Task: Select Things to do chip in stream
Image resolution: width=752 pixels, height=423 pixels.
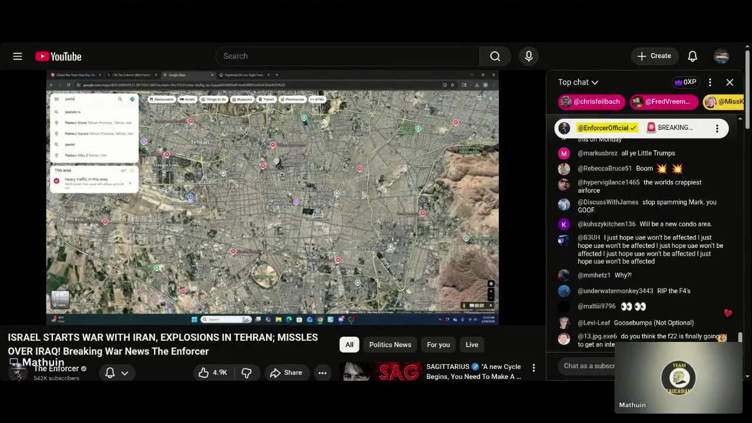Action: tap(214, 99)
